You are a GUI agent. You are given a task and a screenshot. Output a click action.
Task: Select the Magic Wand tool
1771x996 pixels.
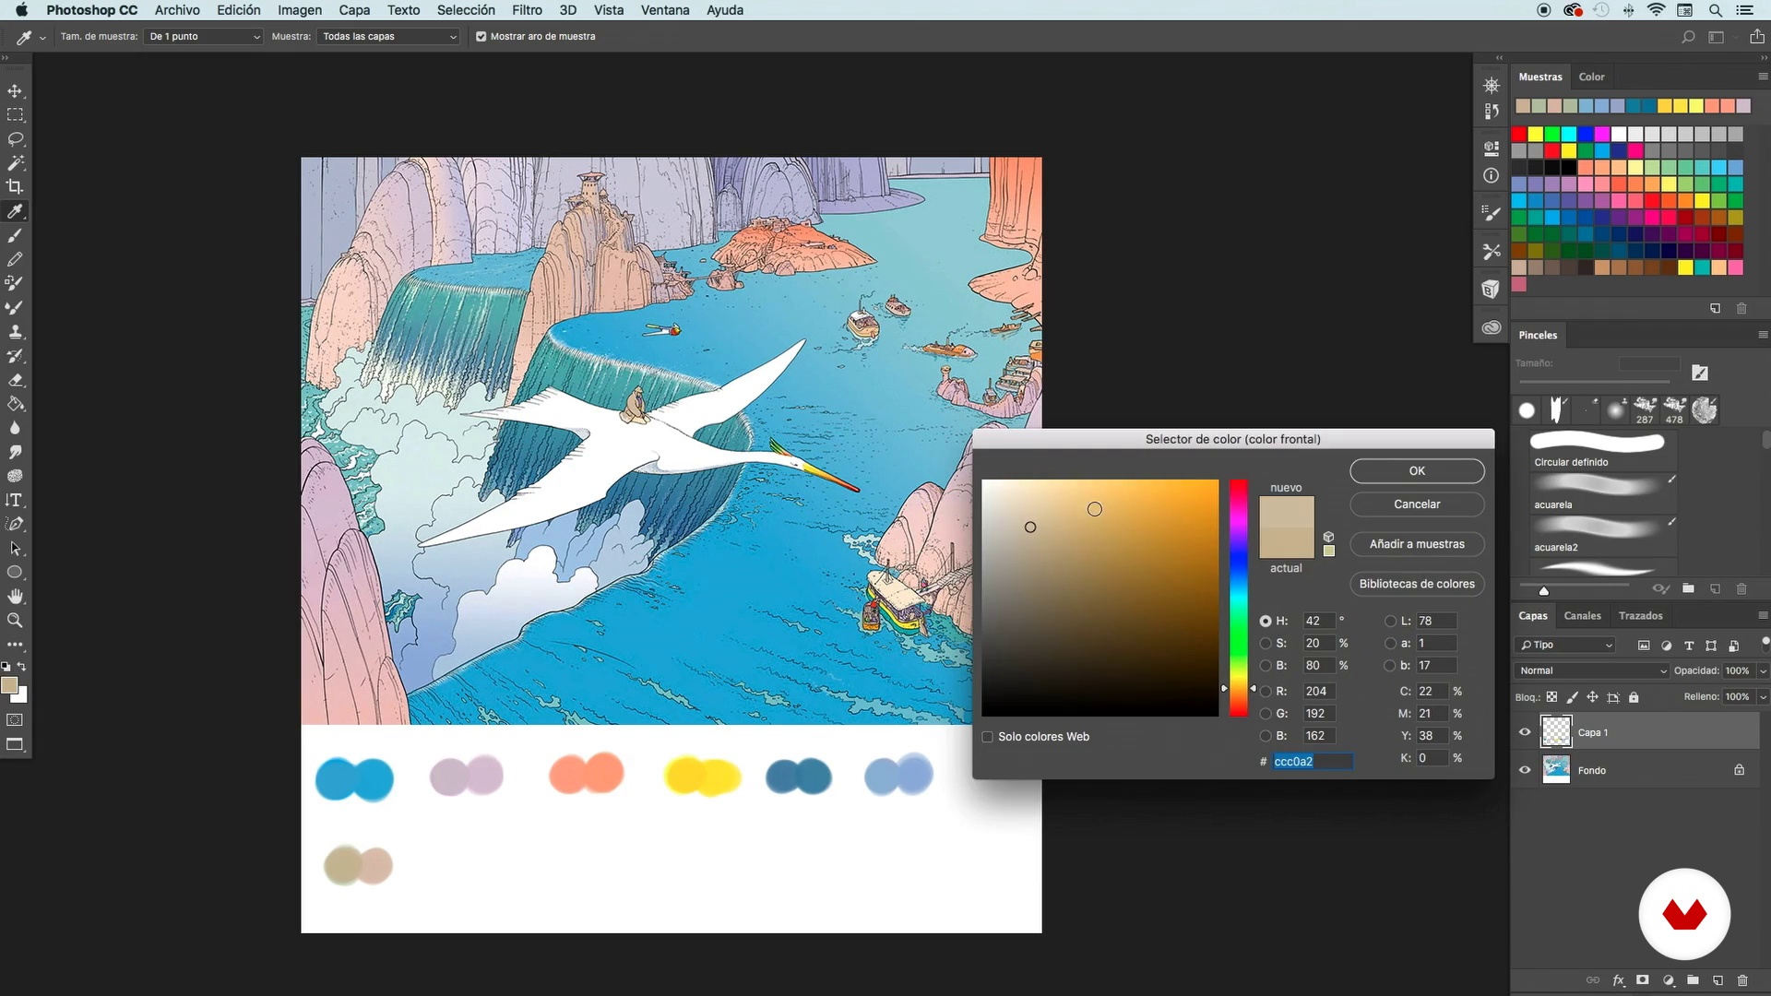coord(15,163)
